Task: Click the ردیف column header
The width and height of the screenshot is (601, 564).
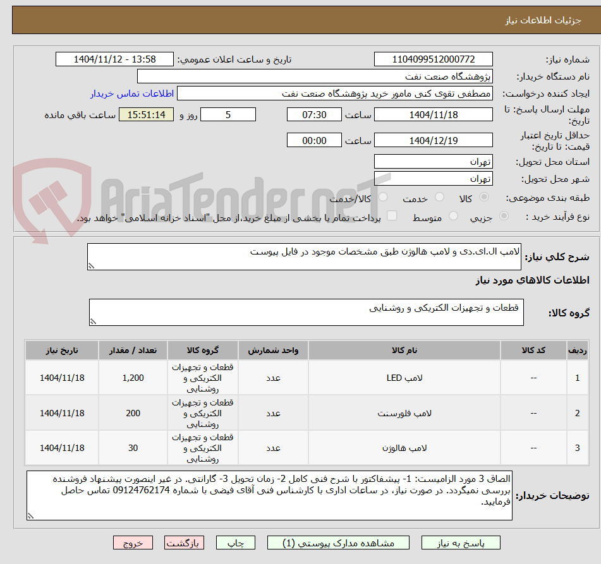Action: pyautogui.click(x=578, y=350)
